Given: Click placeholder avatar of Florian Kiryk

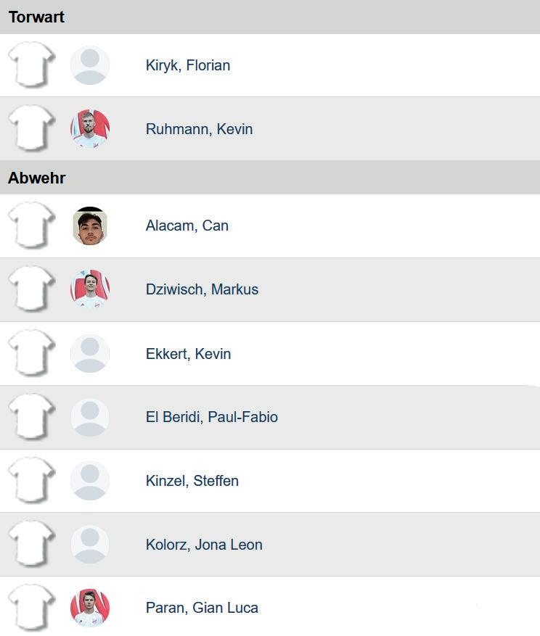Looking at the screenshot, I should click(x=90, y=65).
